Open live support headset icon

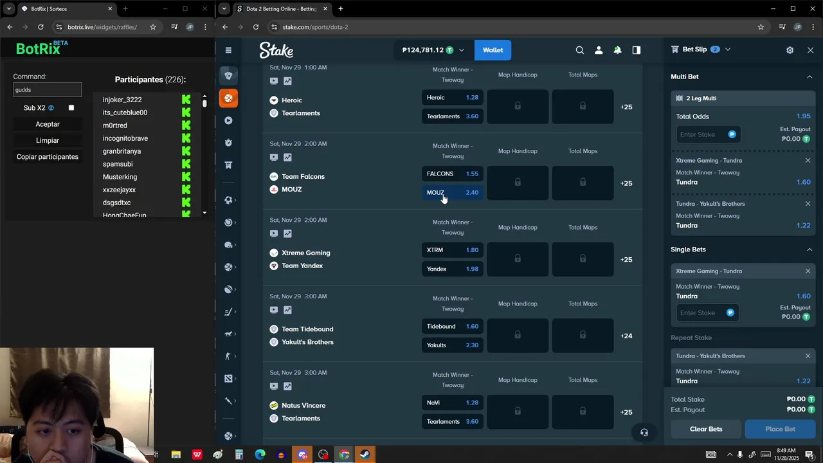coord(644,432)
